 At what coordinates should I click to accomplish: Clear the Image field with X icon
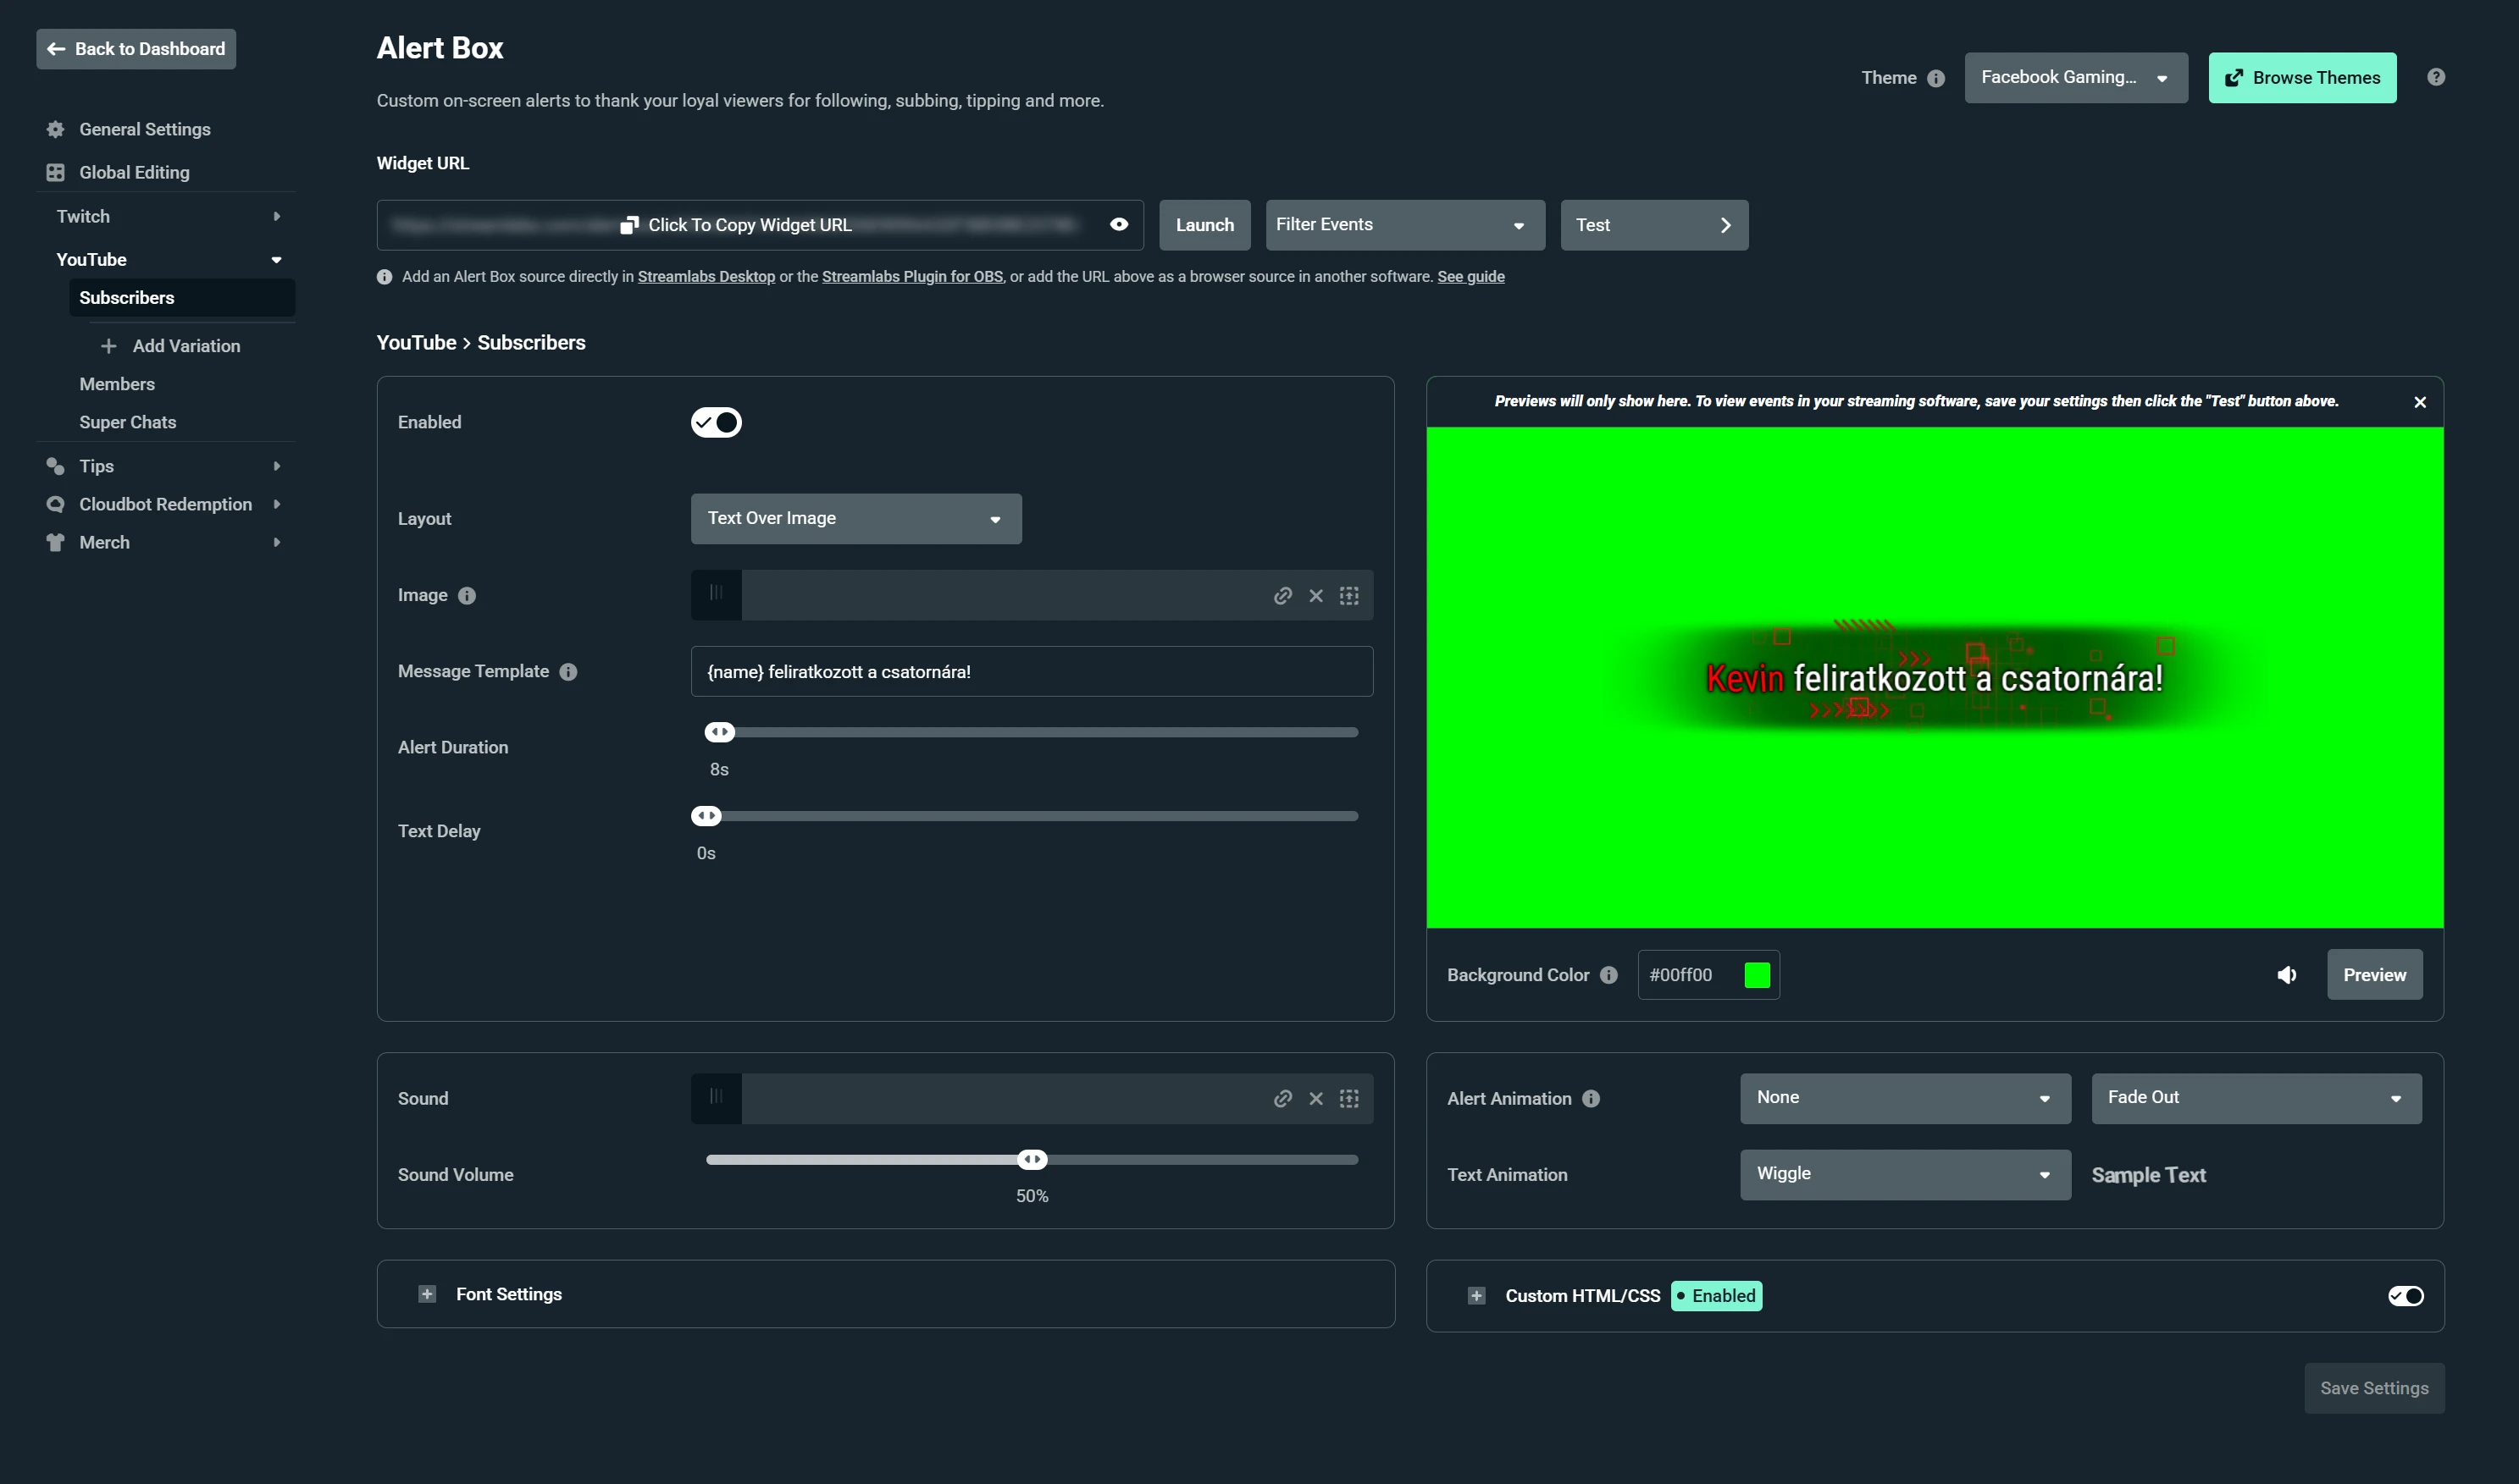(x=1315, y=596)
